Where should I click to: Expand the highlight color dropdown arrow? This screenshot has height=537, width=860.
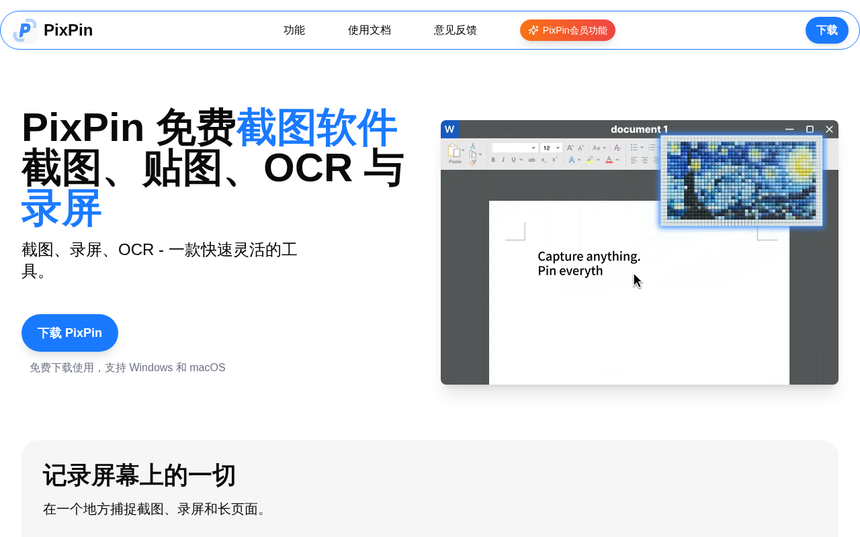coord(598,160)
